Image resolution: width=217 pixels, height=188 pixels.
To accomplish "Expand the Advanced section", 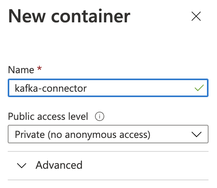I will [108, 166].
